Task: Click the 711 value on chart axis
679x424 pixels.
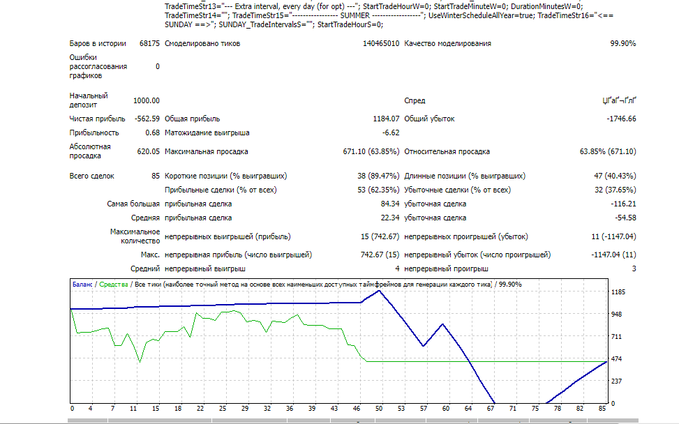Action: click(616, 337)
